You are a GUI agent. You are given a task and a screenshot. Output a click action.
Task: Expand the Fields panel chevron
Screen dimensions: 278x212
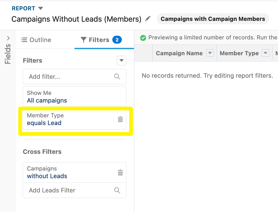pyautogui.click(x=8, y=38)
